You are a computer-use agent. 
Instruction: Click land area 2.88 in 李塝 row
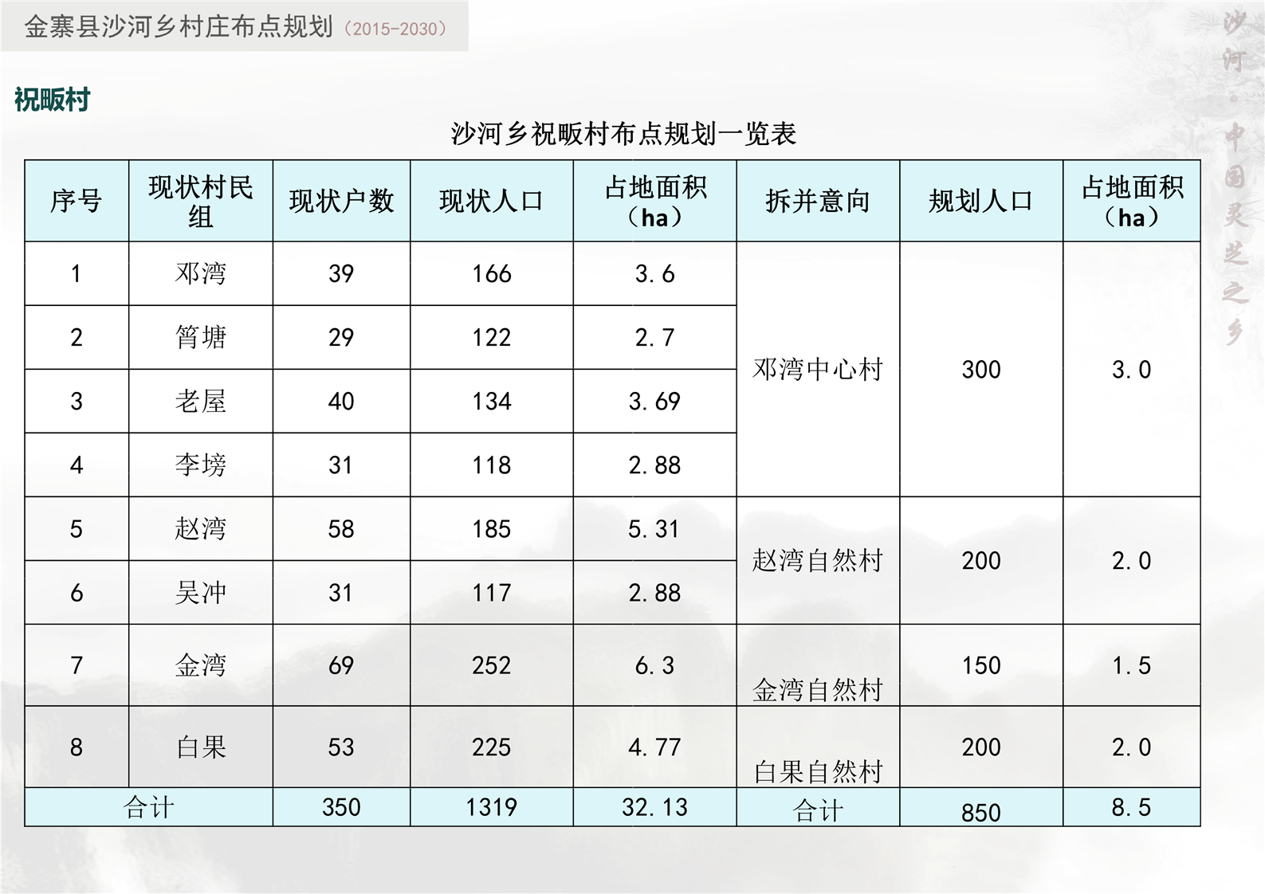point(654,465)
